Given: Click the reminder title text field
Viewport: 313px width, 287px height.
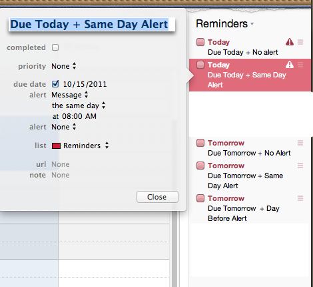Looking at the screenshot, I should click(x=92, y=24).
